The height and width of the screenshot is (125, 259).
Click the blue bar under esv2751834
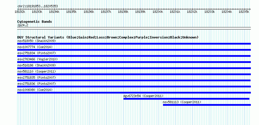point(134,56)
